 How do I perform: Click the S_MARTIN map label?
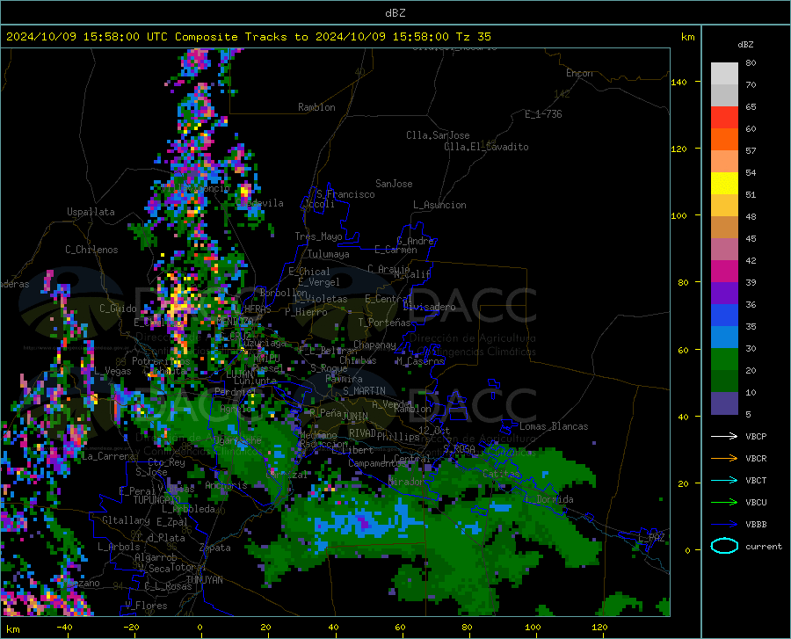364,391
